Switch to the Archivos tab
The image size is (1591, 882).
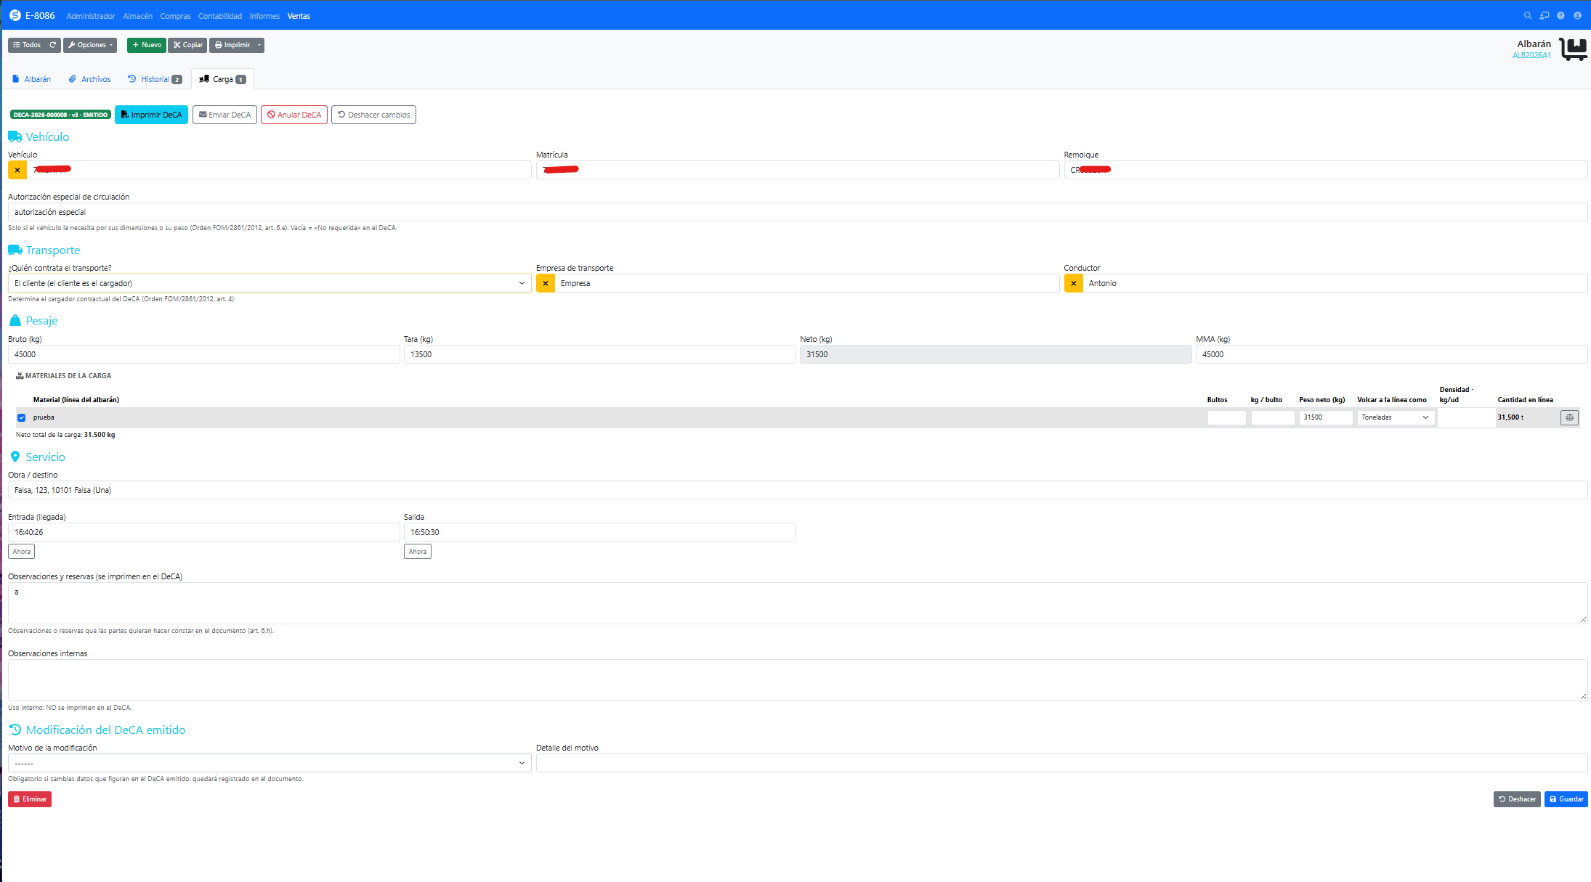[x=89, y=79]
